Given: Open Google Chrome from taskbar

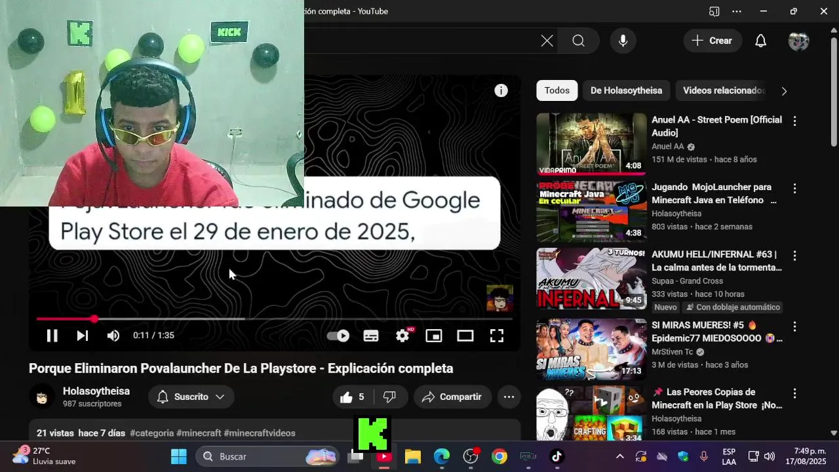Looking at the screenshot, I should (499, 456).
